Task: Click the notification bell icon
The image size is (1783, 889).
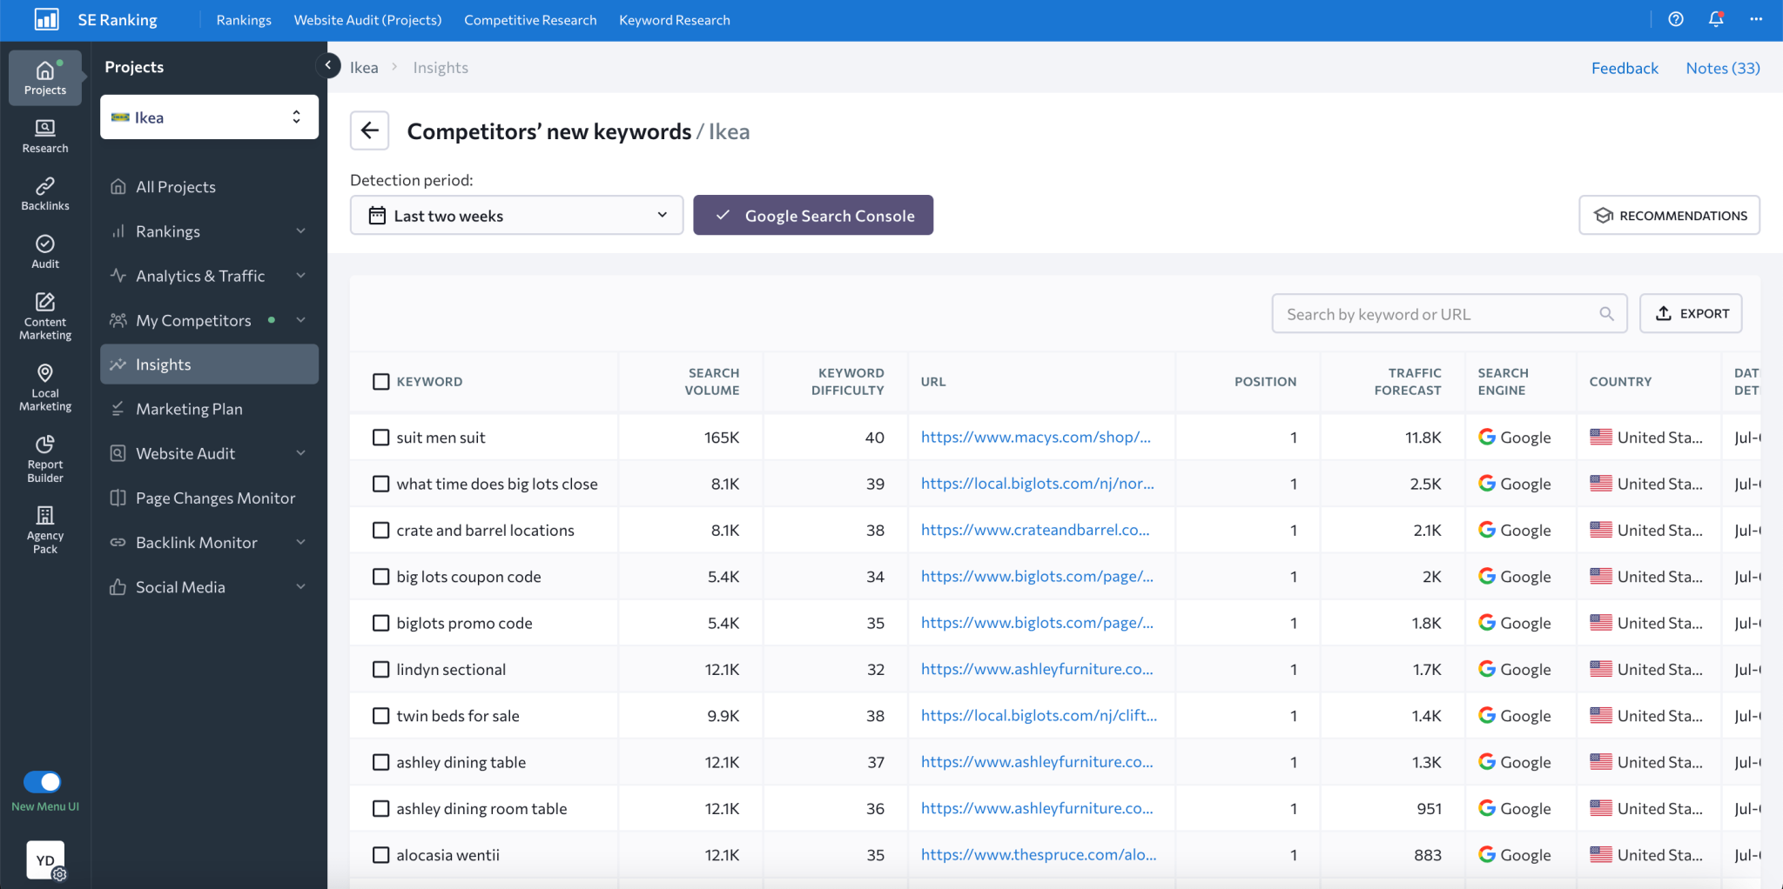Action: [1715, 19]
